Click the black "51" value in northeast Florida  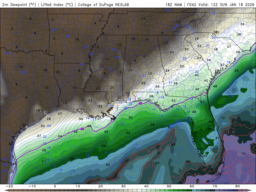(202, 102)
